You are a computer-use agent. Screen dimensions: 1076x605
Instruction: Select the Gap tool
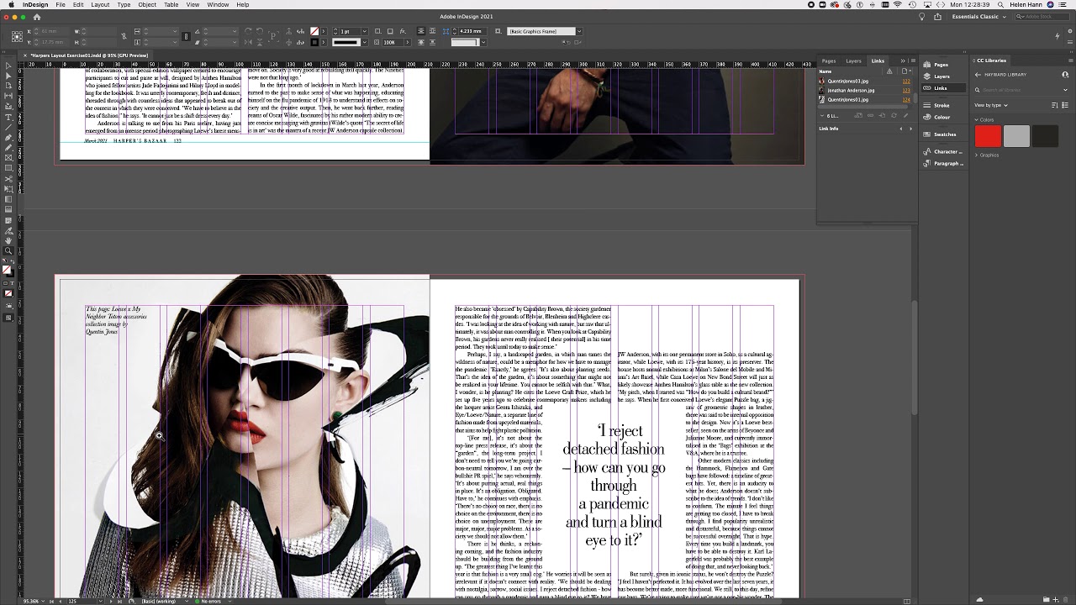point(8,95)
